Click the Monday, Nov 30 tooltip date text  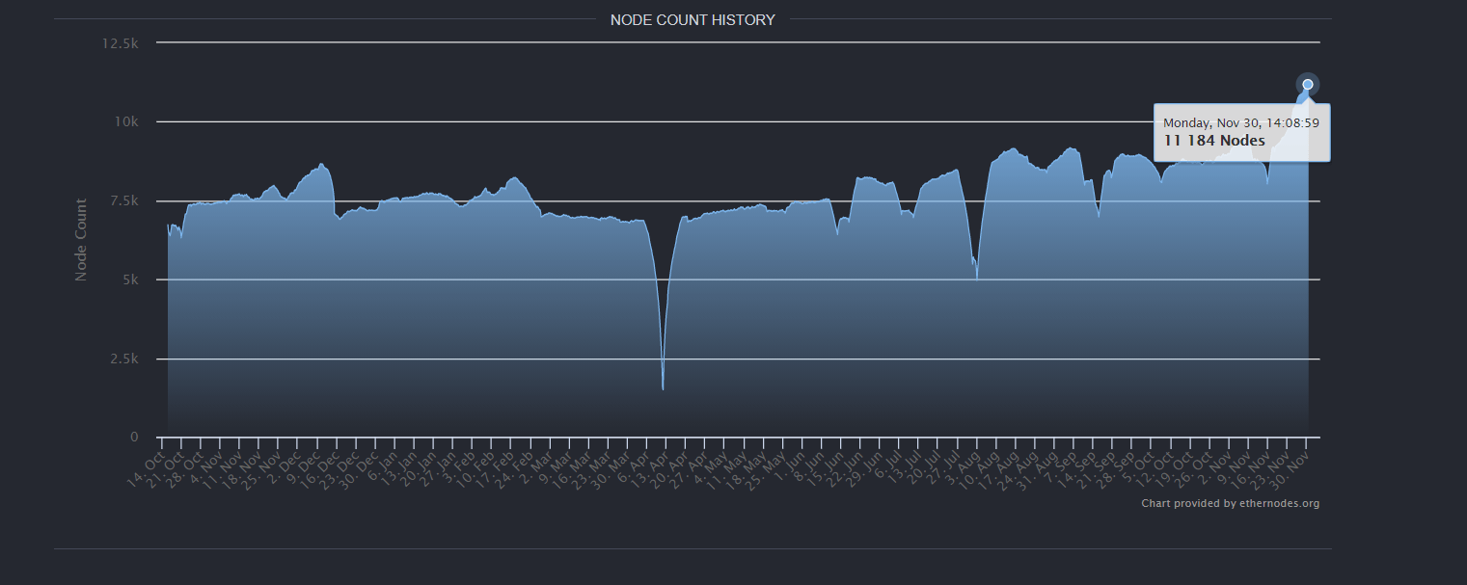tap(1241, 122)
